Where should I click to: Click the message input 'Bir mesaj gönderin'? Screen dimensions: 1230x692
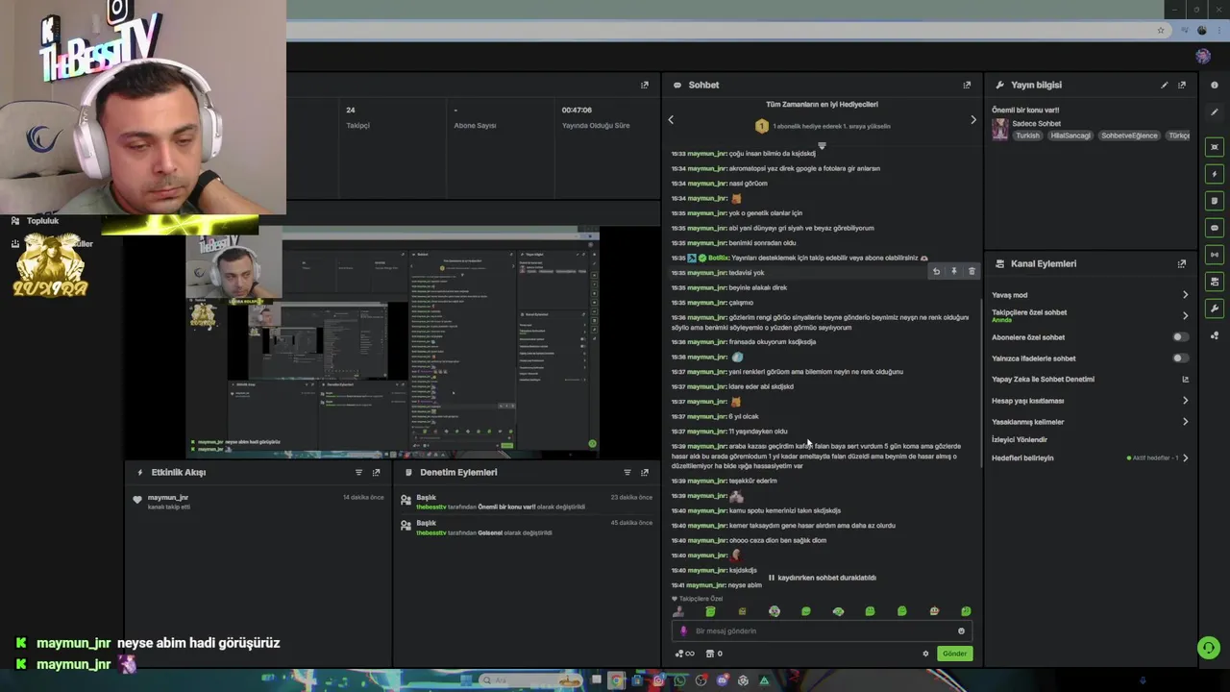pos(820,631)
